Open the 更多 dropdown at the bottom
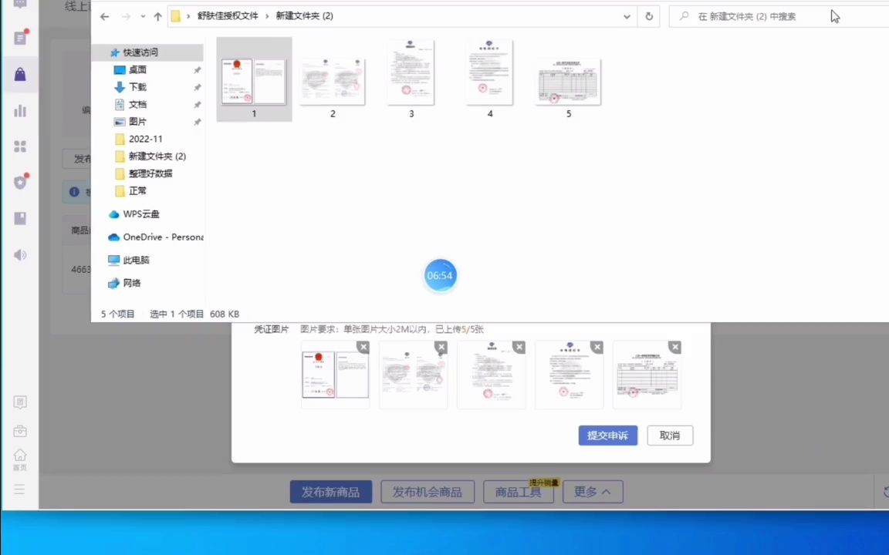This screenshot has width=889, height=555. point(592,492)
